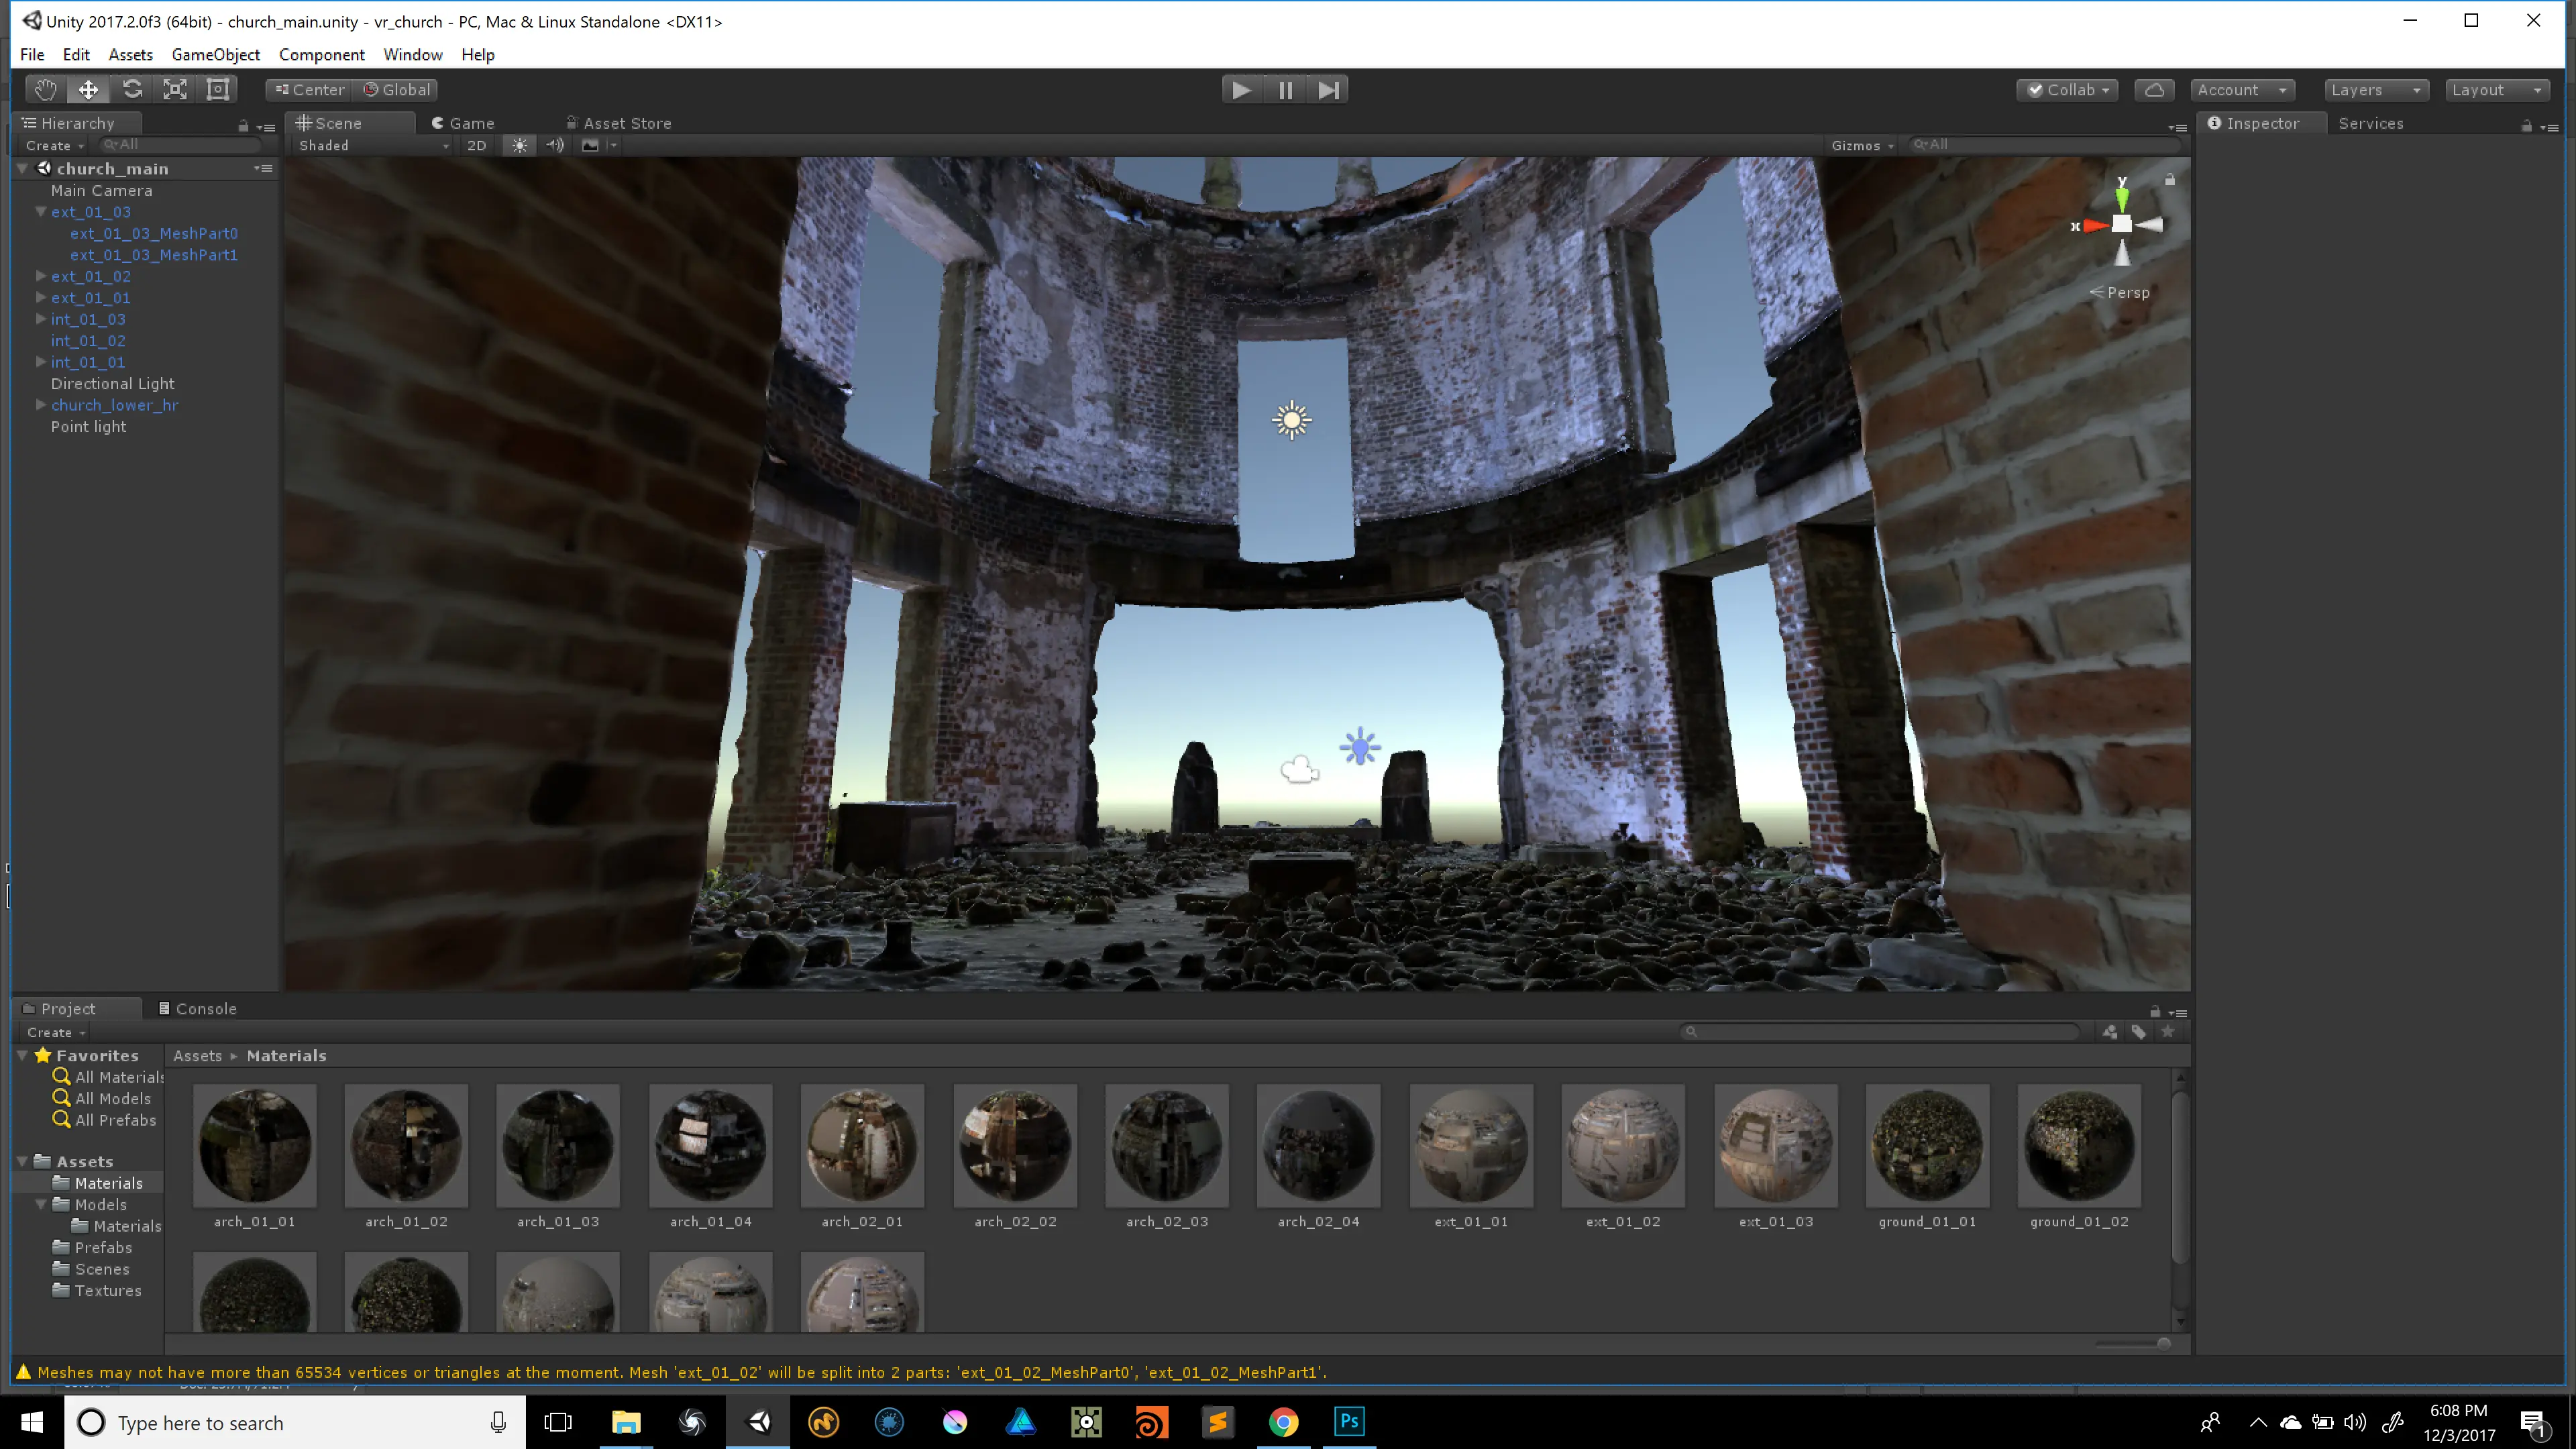Image resolution: width=2576 pixels, height=1449 pixels.
Task: Click the Pause button
Action: (1285, 90)
